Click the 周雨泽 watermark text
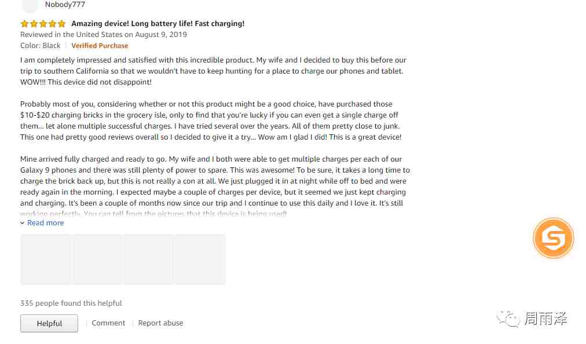The height and width of the screenshot is (344, 586). pos(545,319)
